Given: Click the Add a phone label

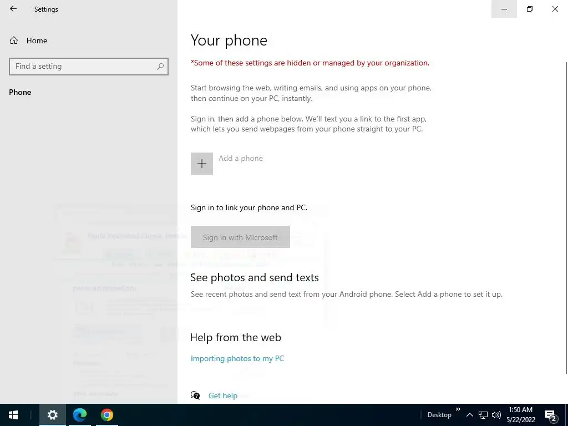Looking at the screenshot, I should coord(241,158).
